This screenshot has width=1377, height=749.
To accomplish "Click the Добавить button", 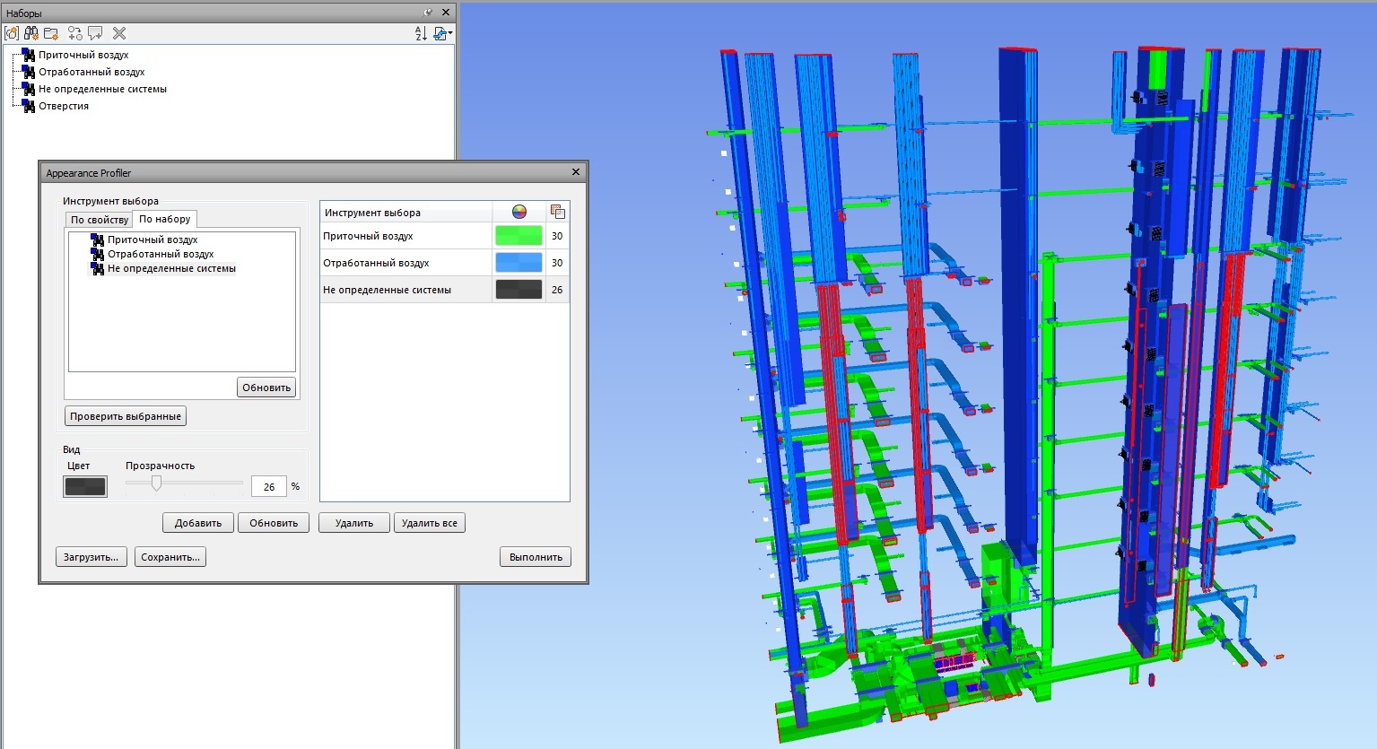I will [198, 523].
